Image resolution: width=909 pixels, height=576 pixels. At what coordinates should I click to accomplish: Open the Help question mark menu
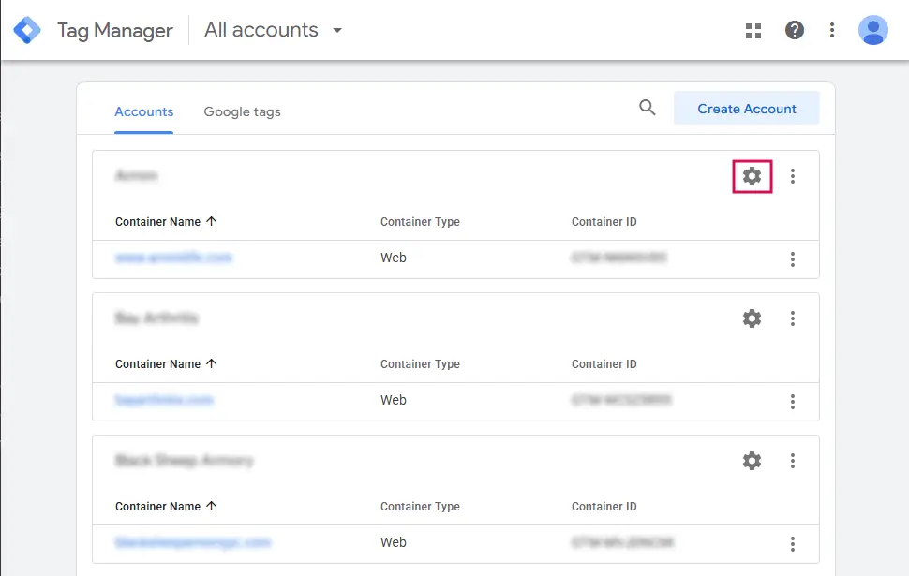795,30
